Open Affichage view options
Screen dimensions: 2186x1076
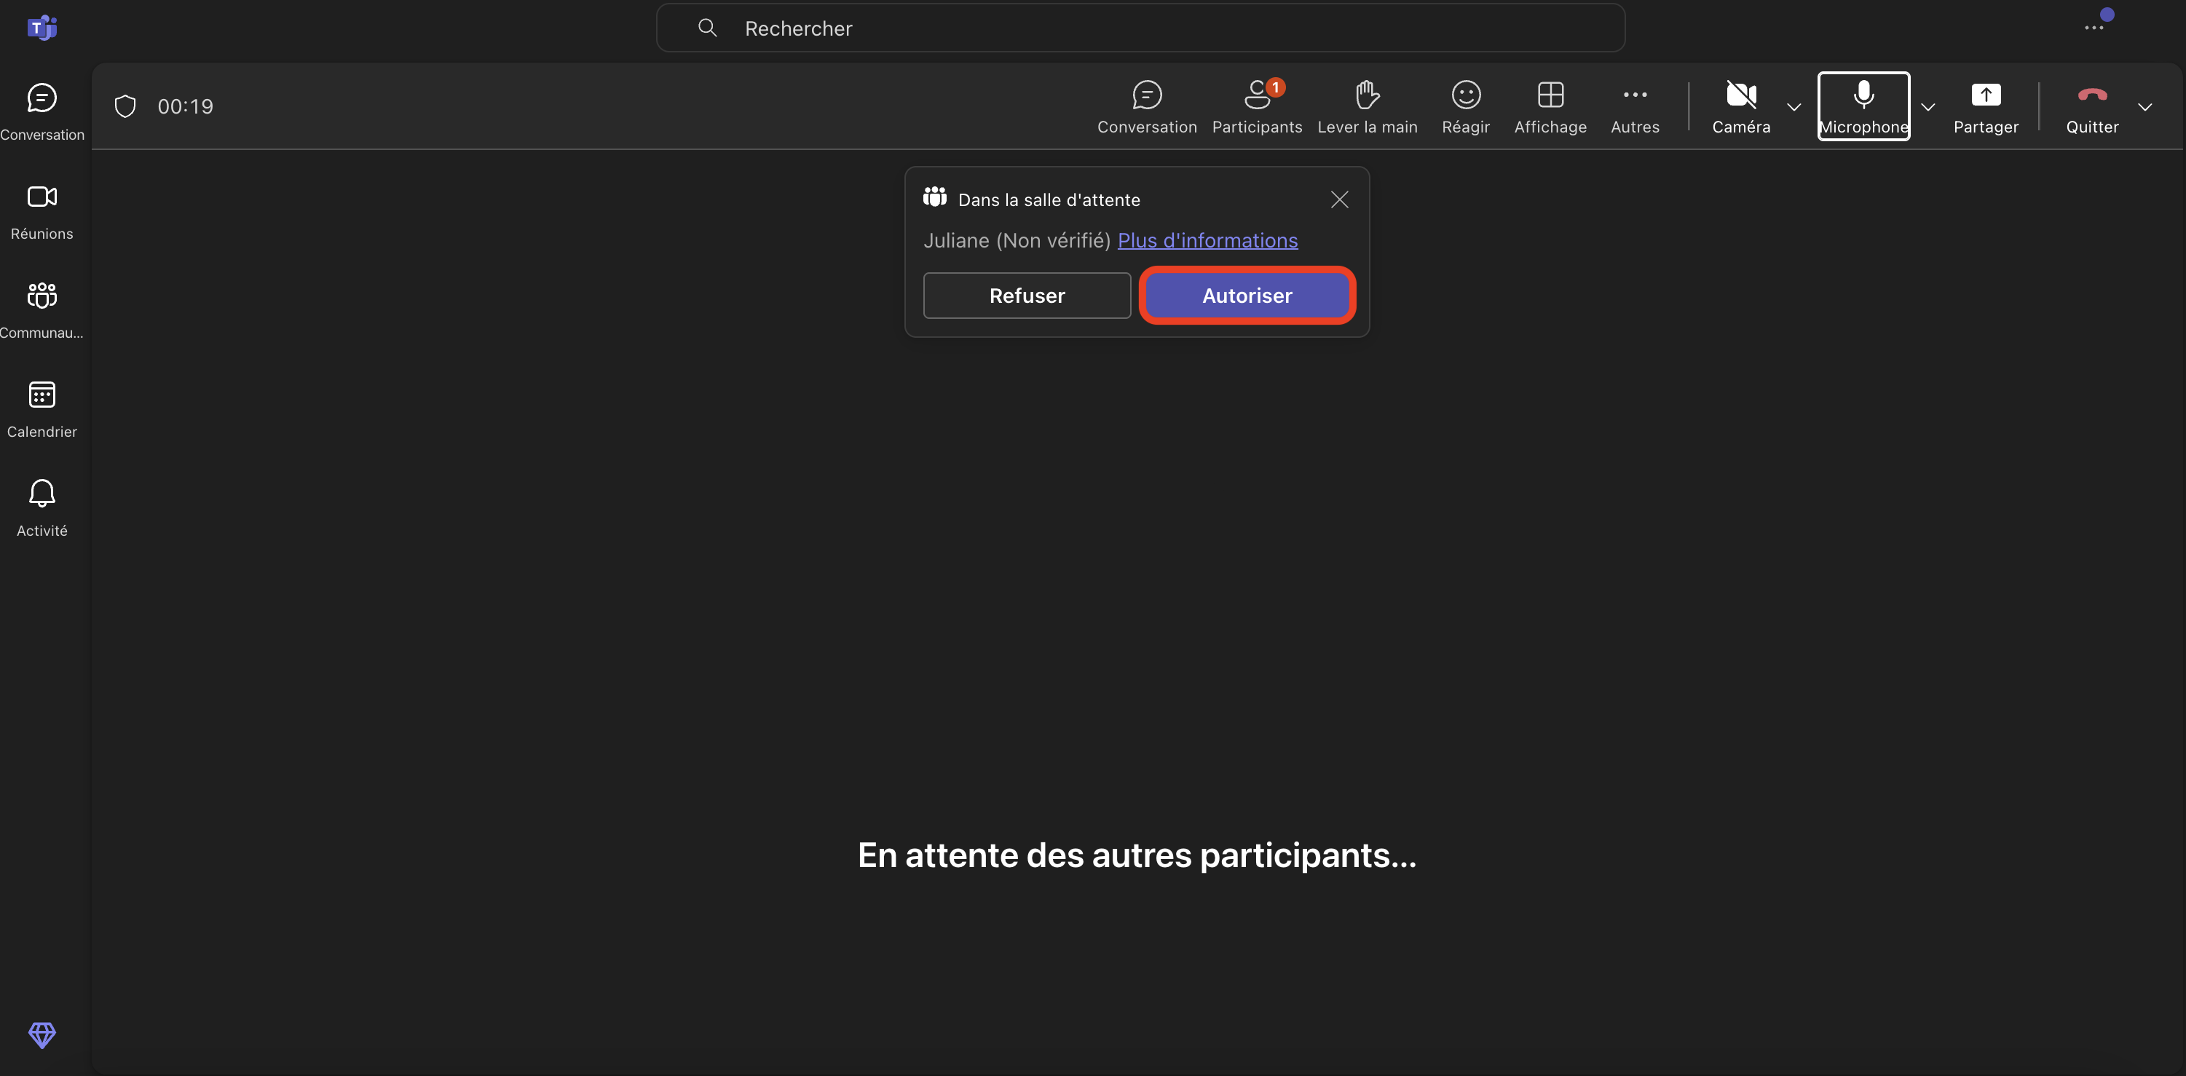click(x=1550, y=106)
